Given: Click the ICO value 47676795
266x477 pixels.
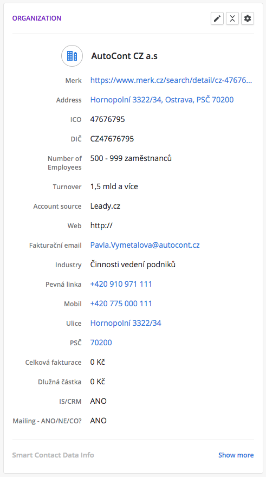Looking at the screenshot, I should (108, 119).
